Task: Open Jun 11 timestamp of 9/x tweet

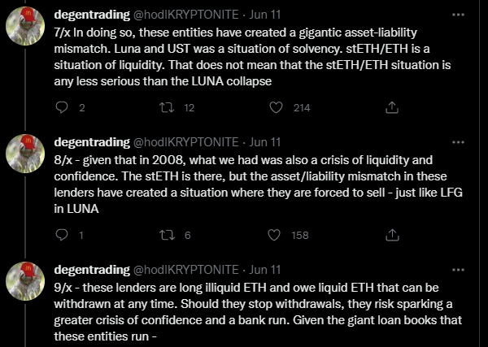Action: (265, 270)
